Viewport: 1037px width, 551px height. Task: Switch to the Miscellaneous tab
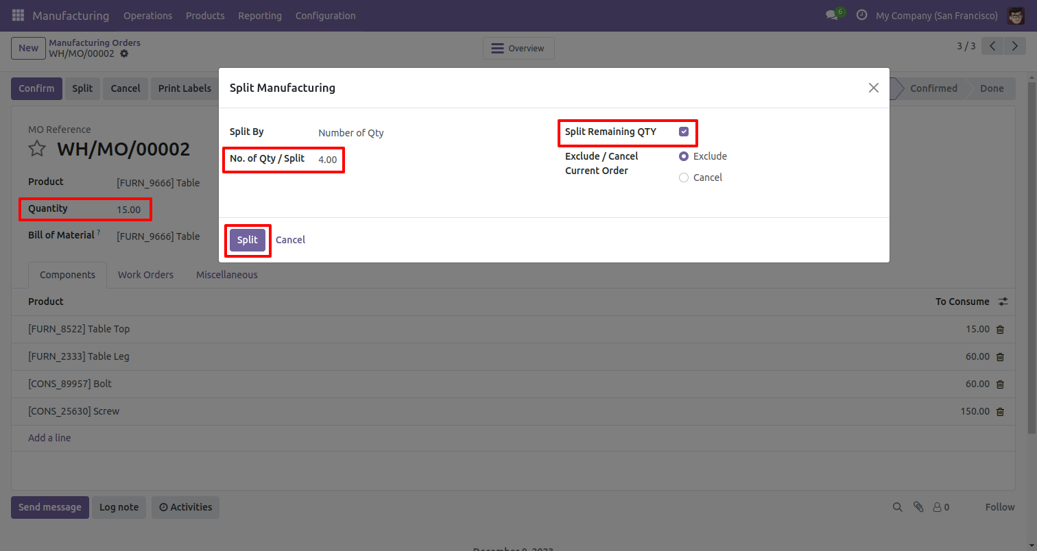tap(227, 275)
